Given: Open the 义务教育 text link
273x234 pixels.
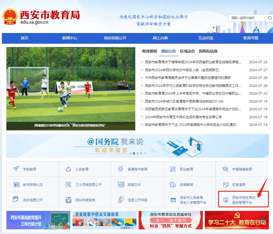Looking at the screenshot, I should click(82, 169).
